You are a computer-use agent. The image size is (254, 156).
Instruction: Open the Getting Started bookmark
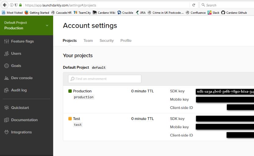click(37, 13)
